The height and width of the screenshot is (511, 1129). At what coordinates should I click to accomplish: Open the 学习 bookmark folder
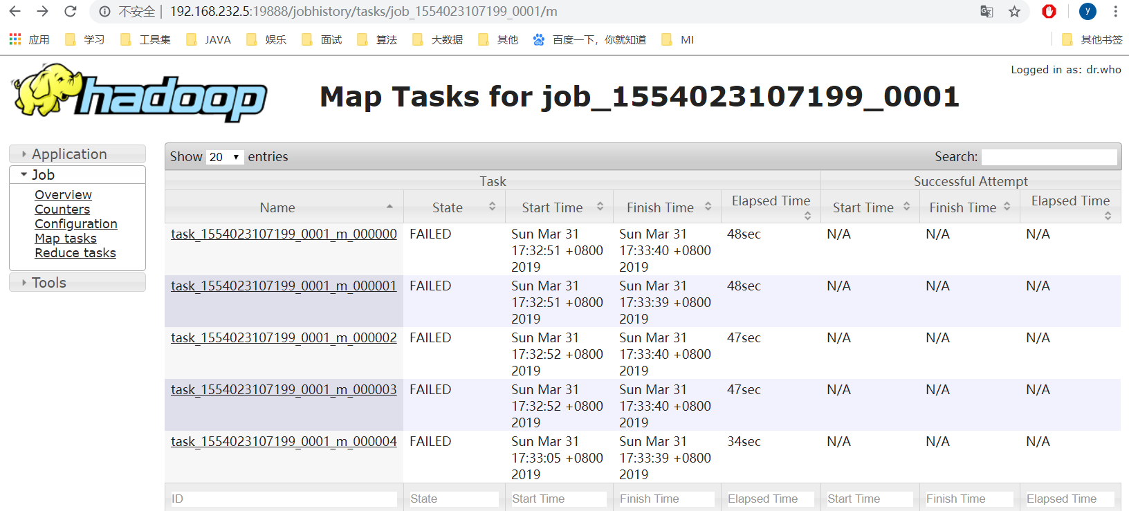click(84, 39)
